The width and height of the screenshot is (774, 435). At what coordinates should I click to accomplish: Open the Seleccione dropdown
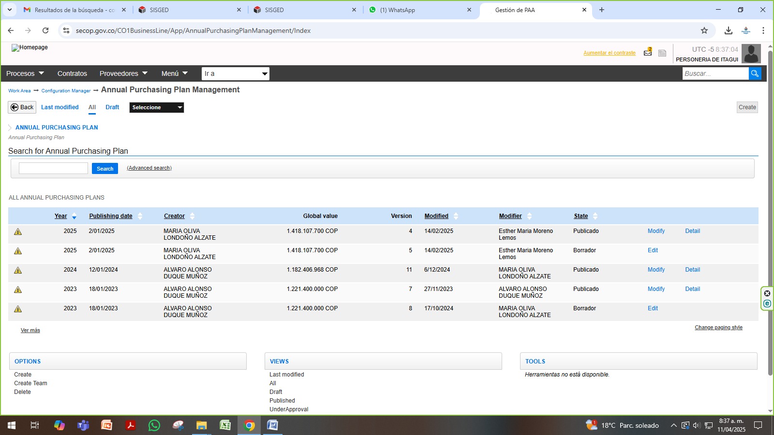tap(156, 107)
